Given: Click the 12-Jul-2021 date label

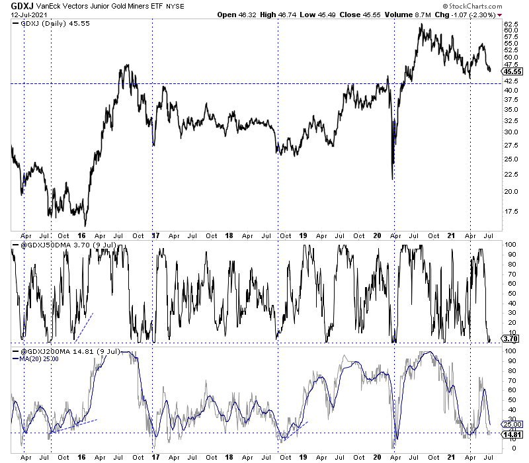Looking at the screenshot, I should (29, 15).
